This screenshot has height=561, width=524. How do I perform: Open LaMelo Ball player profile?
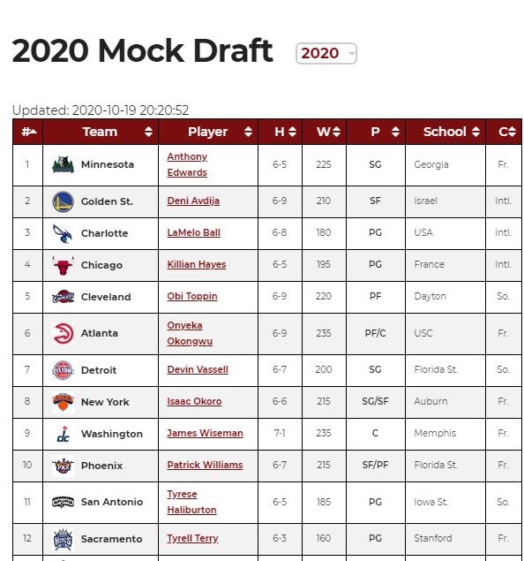click(x=193, y=233)
